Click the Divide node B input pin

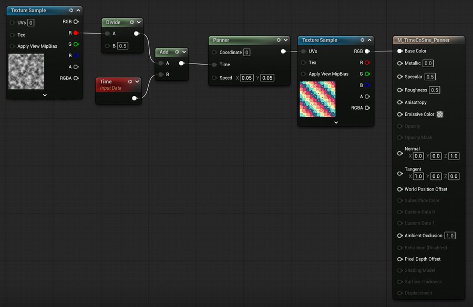107,46
